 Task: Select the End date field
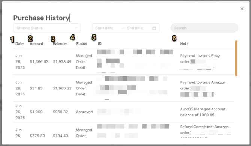pyautogui.click(x=135, y=28)
